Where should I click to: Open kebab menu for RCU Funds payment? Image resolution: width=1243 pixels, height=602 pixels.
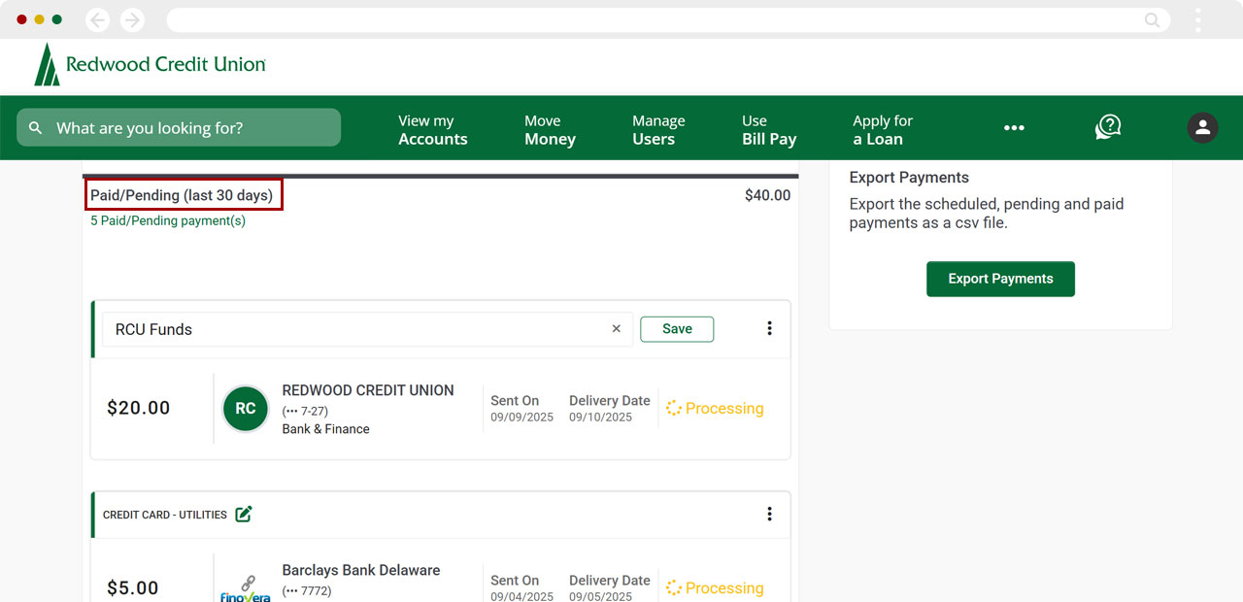point(769,329)
